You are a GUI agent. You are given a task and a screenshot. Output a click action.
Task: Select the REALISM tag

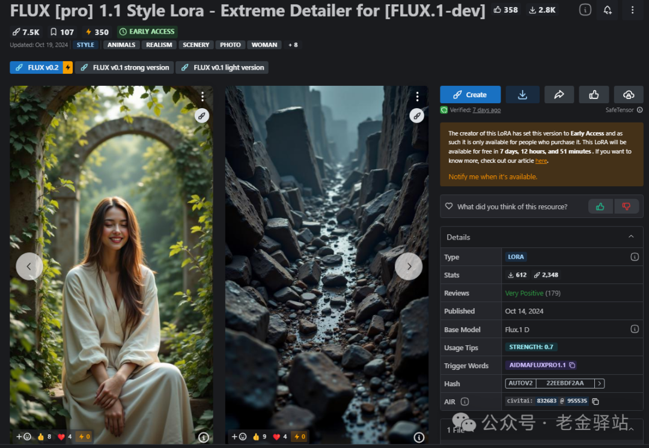pyautogui.click(x=159, y=44)
